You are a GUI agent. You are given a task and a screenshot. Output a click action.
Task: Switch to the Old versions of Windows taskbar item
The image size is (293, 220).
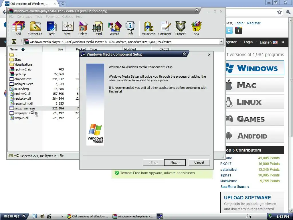[x=88, y=216]
